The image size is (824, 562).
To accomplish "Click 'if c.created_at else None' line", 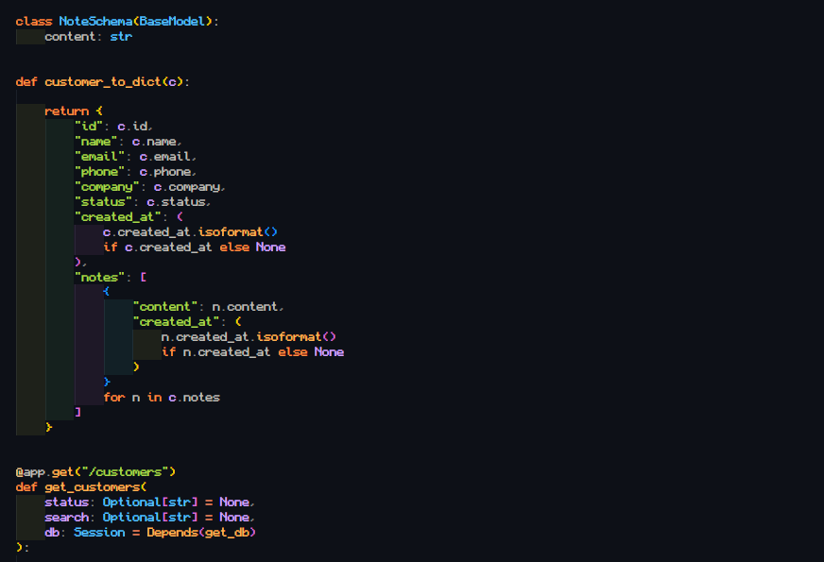I will (195, 247).
